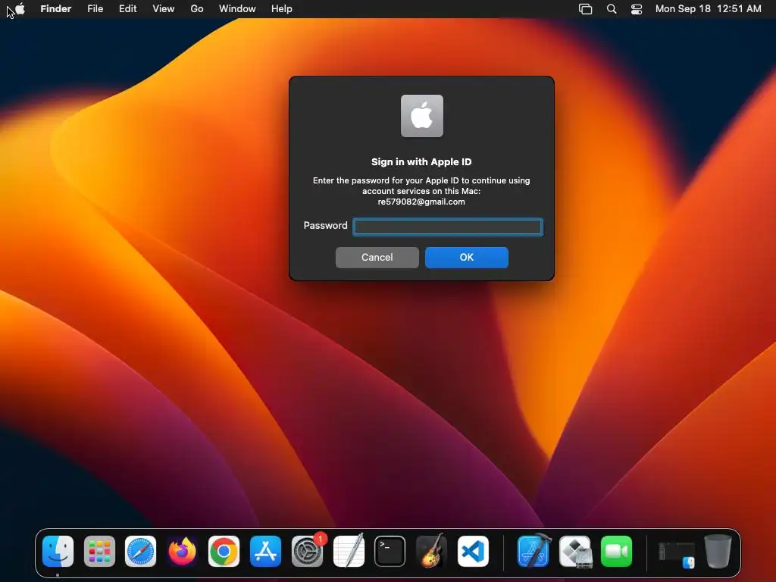Open Spotlight search in menu bar
Viewport: 776px width, 582px height.
coord(612,9)
